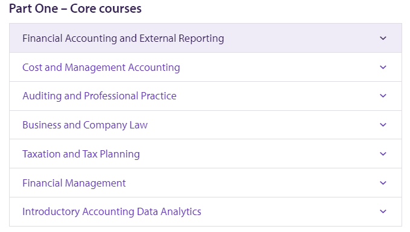Expand the highlighted Financial Accounting accordion panel
The height and width of the screenshot is (232, 410).
tap(206, 38)
